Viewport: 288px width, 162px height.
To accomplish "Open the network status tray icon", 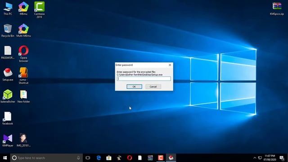I will [260, 158].
